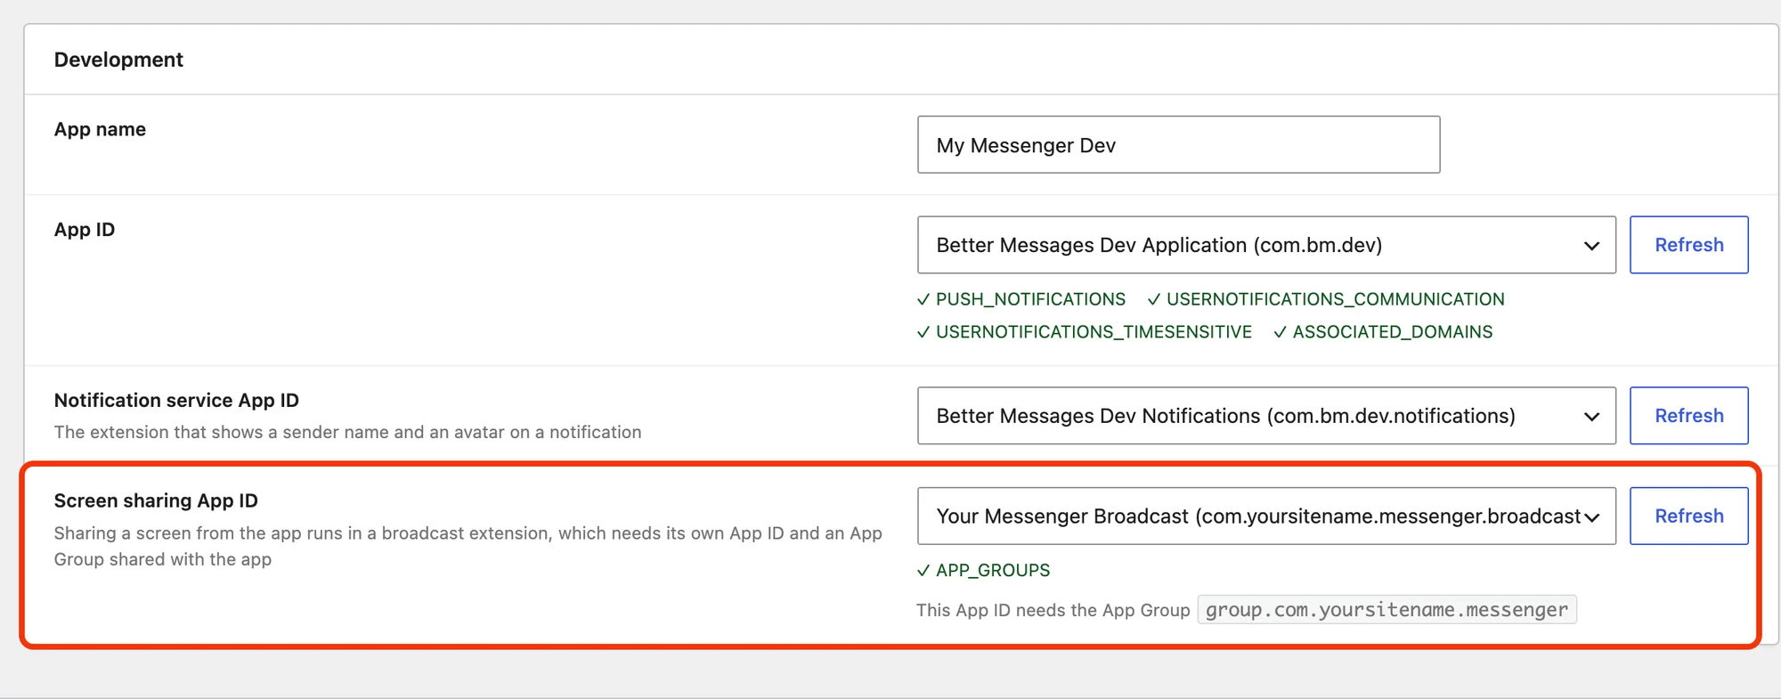Click the Notification service App ID label
The height and width of the screenshot is (699, 1781).
(x=176, y=401)
